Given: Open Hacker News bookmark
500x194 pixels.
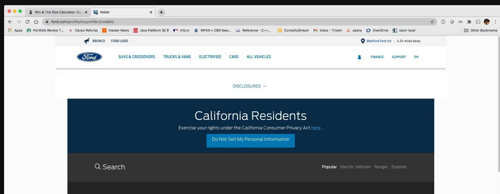Looking at the screenshot, I should coord(115,30).
